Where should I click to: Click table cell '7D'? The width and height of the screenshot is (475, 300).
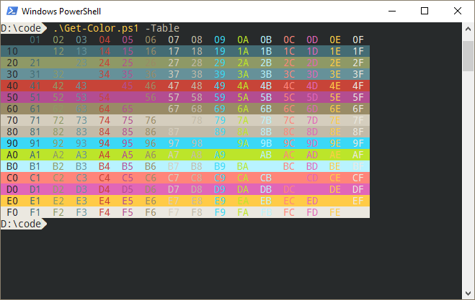click(312, 120)
